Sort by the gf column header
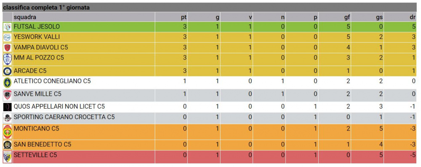The width and height of the screenshot is (421, 167). point(348,18)
